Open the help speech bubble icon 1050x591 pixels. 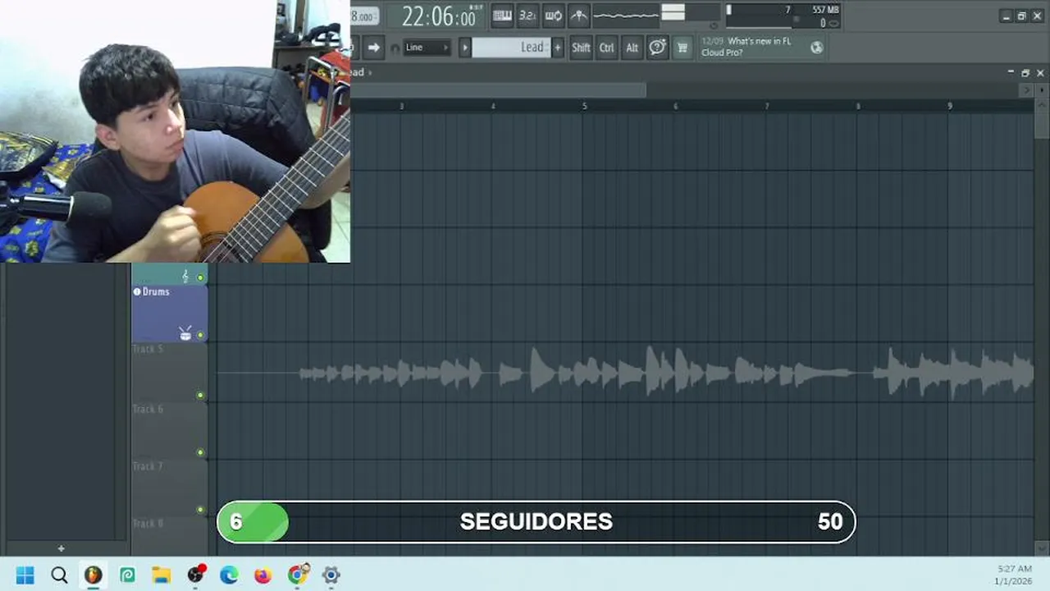[657, 48]
